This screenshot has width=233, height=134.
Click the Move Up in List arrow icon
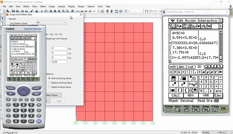(108, 11)
